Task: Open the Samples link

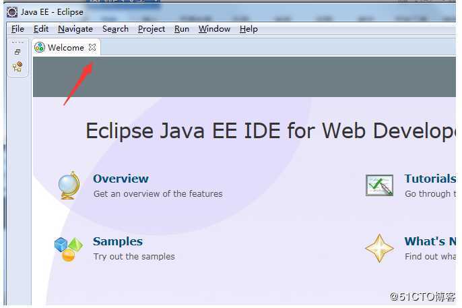Action: 118,241
